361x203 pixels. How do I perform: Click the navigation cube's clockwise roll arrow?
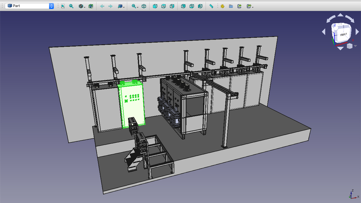click(350, 19)
